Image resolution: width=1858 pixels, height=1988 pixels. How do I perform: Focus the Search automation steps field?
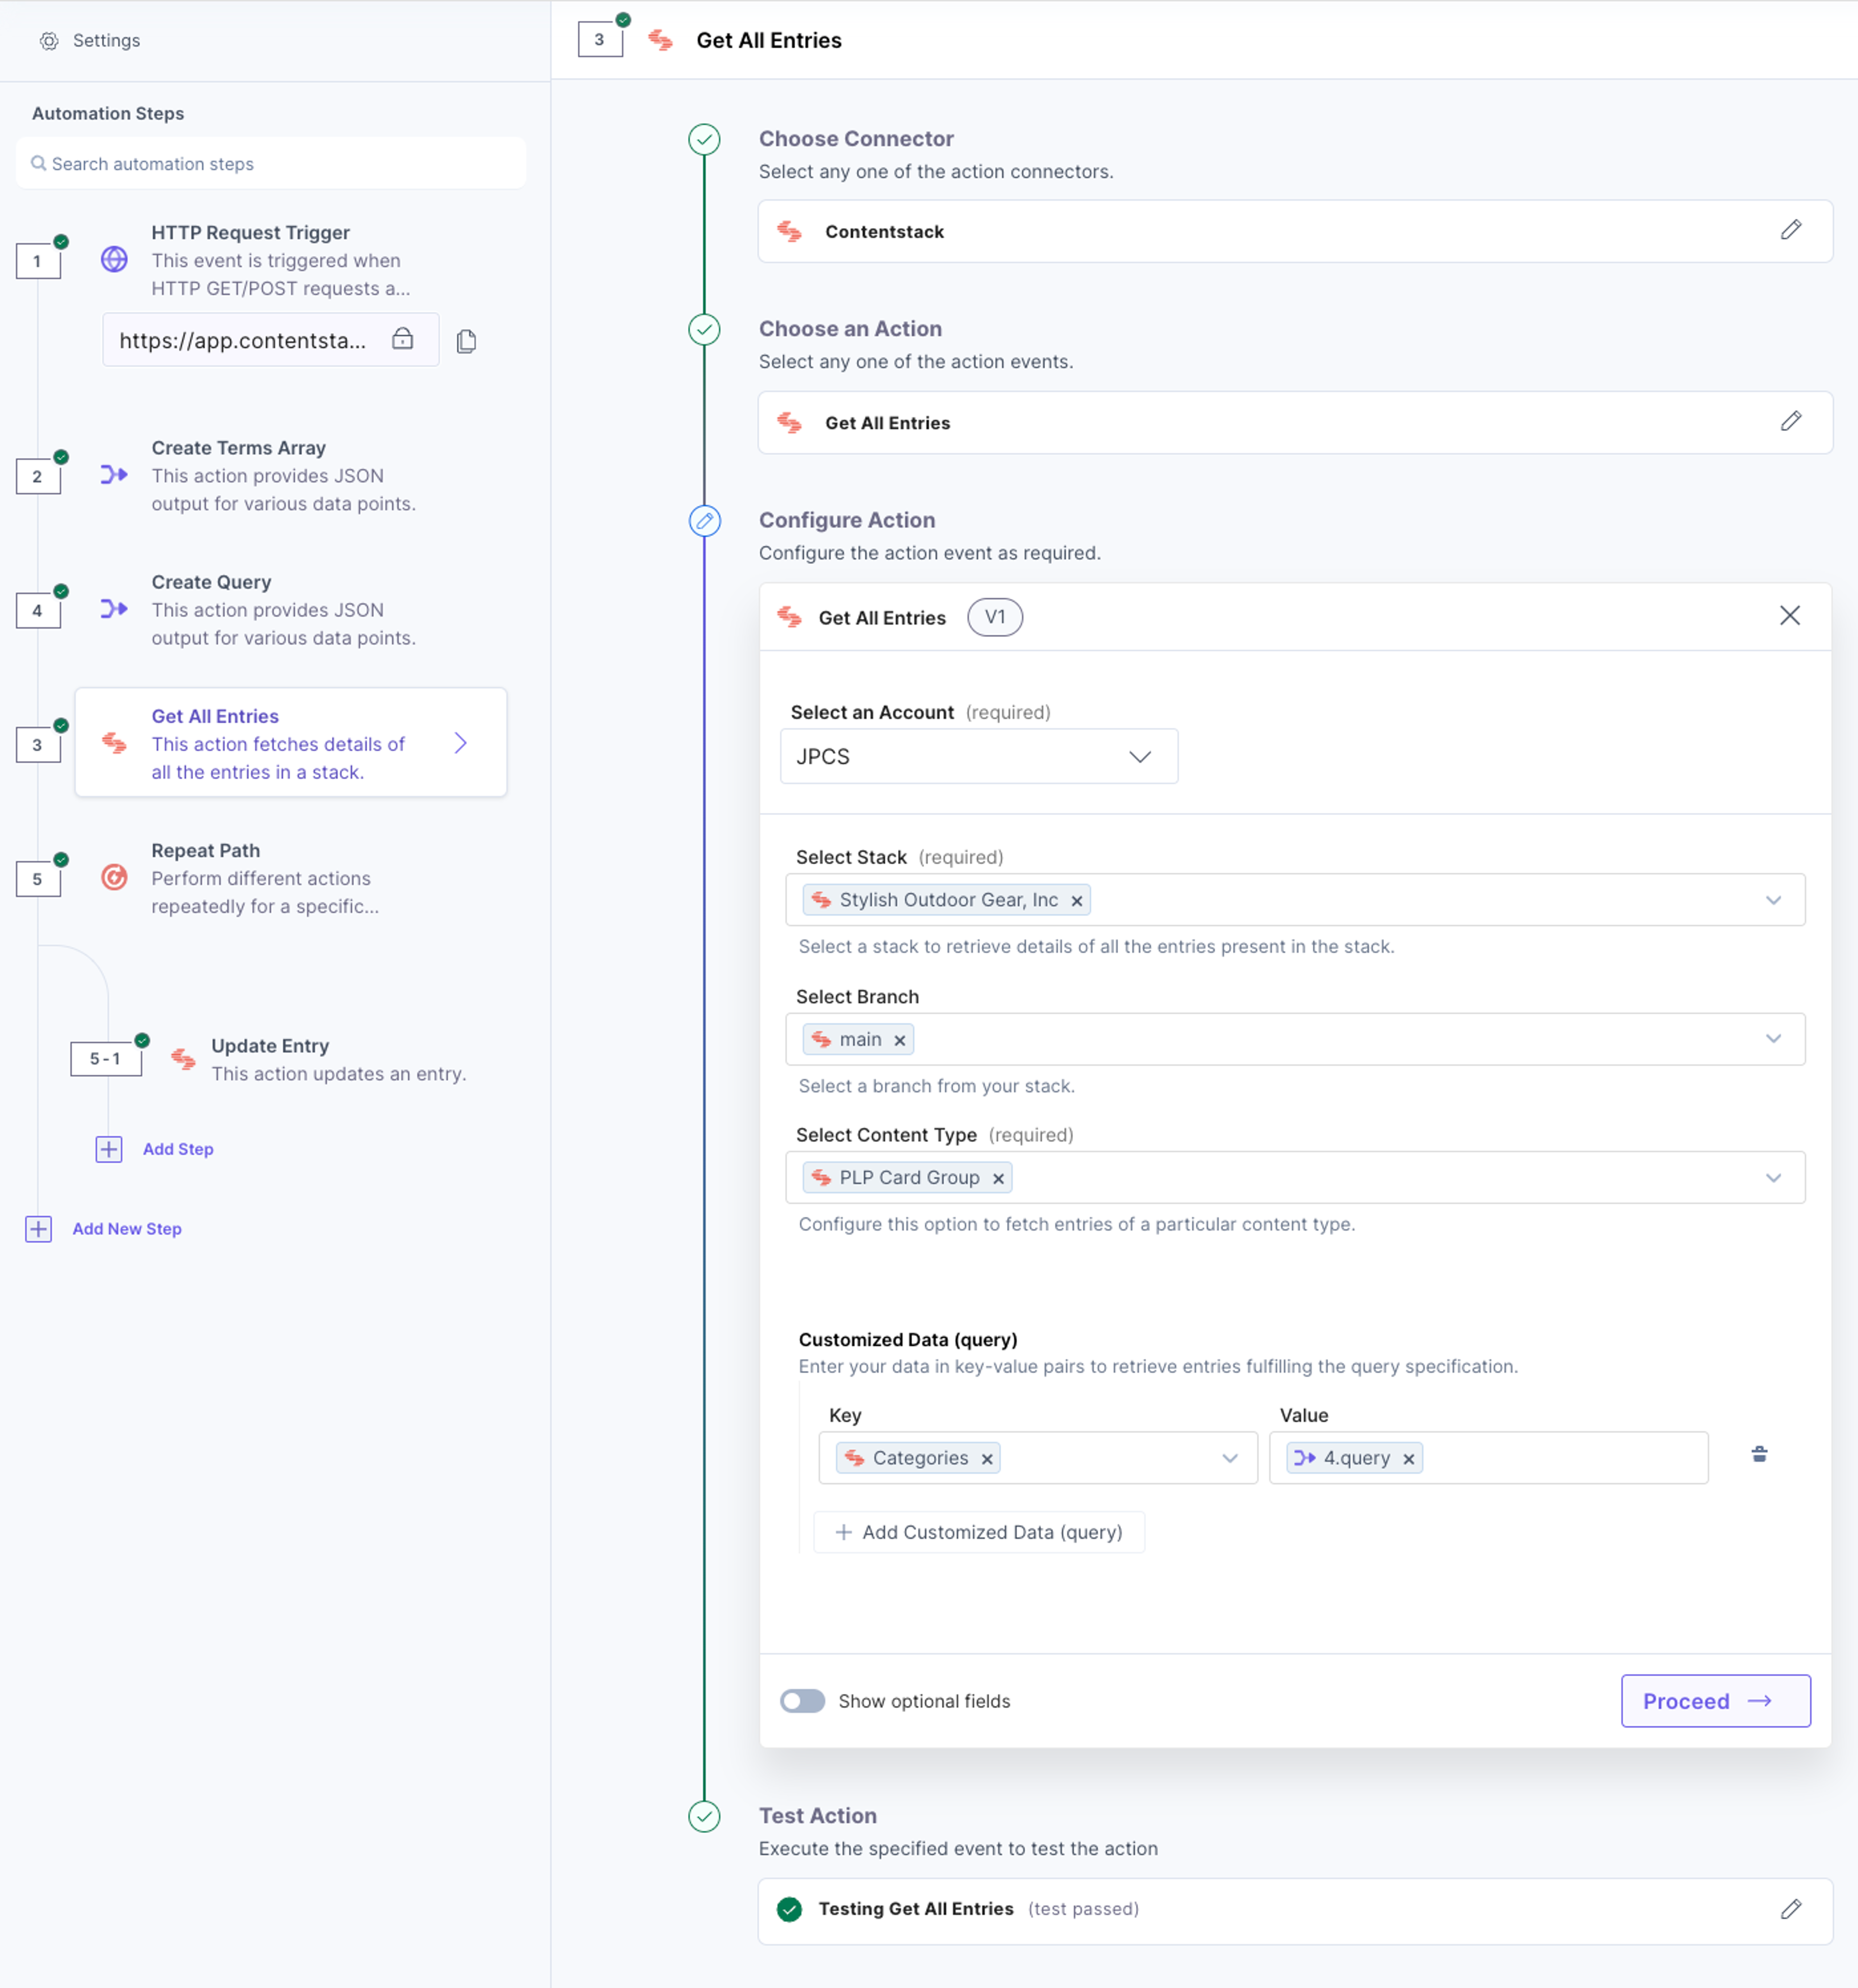click(271, 163)
